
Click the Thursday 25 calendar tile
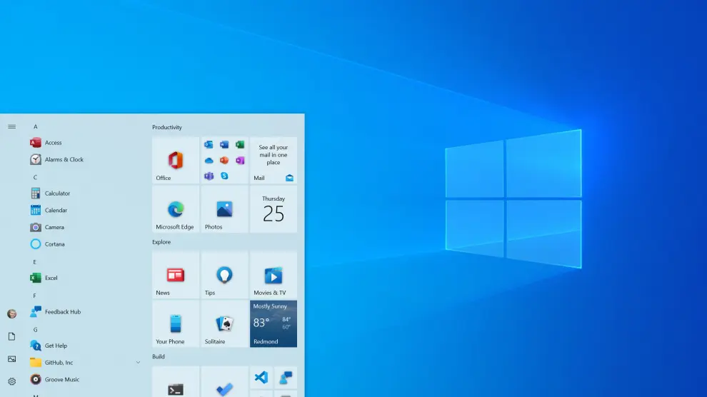[x=274, y=209]
